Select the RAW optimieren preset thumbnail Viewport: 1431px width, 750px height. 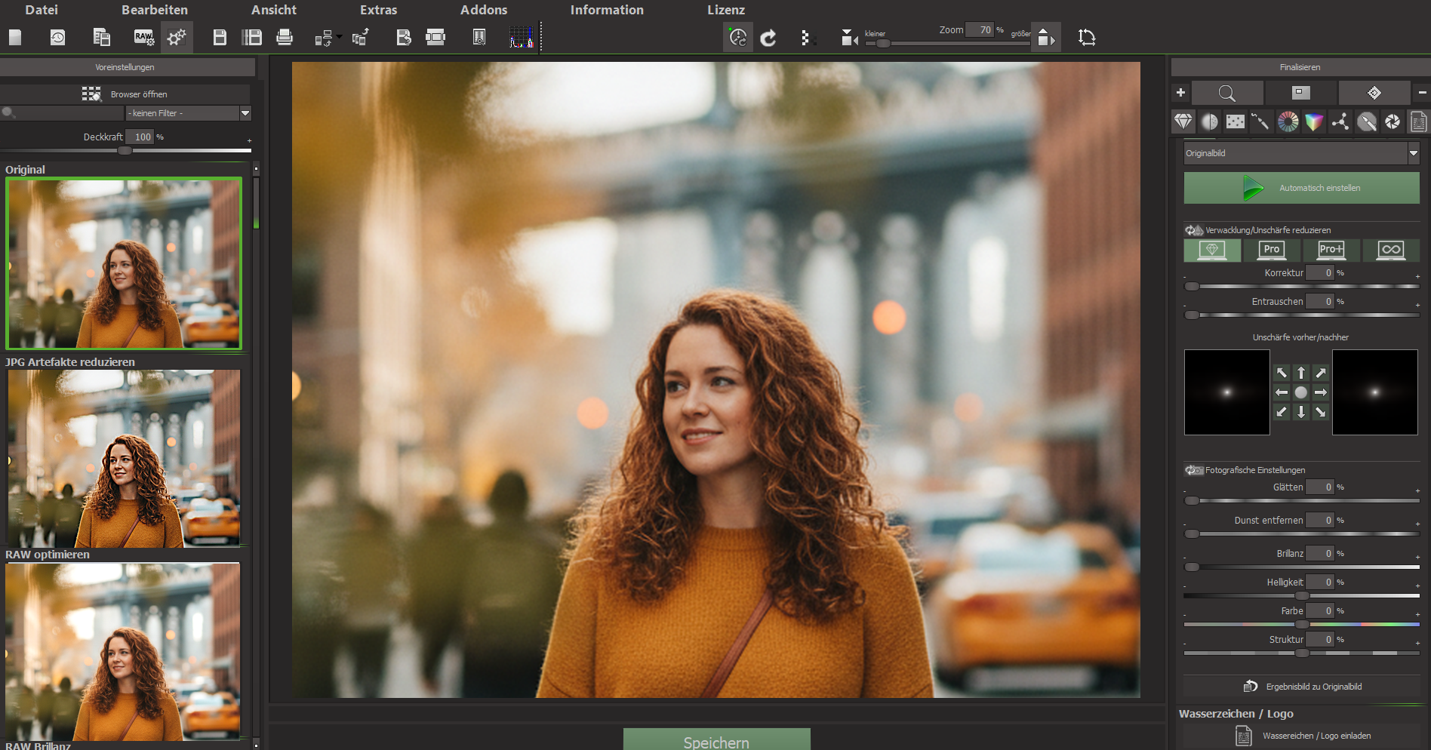tap(123, 651)
